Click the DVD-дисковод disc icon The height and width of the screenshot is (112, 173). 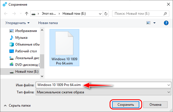coord(12,64)
